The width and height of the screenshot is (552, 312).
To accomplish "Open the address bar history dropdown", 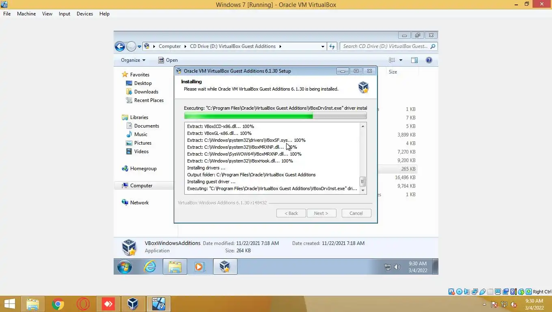I will pyautogui.click(x=323, y=46).
